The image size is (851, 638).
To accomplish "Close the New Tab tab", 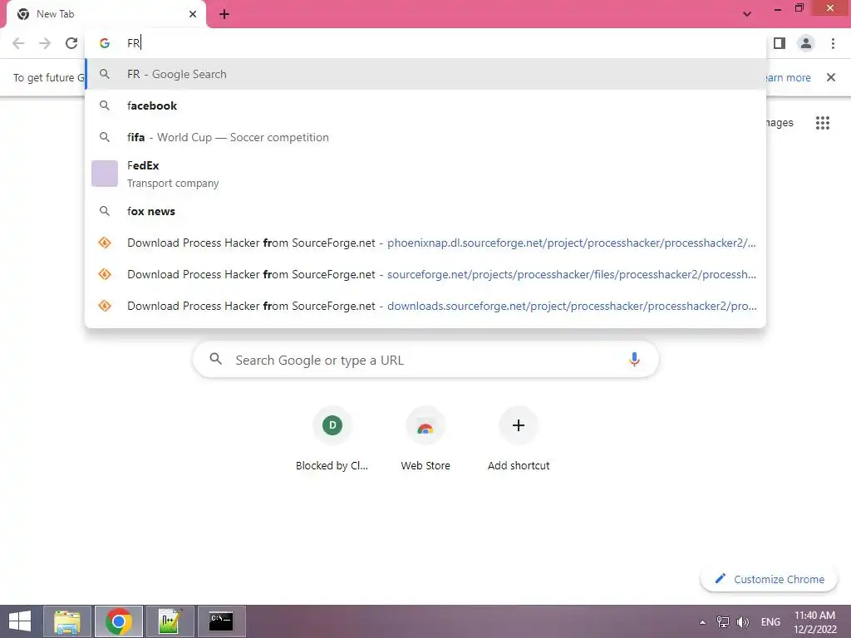I will pyautogui.click(x=193, y=14).
